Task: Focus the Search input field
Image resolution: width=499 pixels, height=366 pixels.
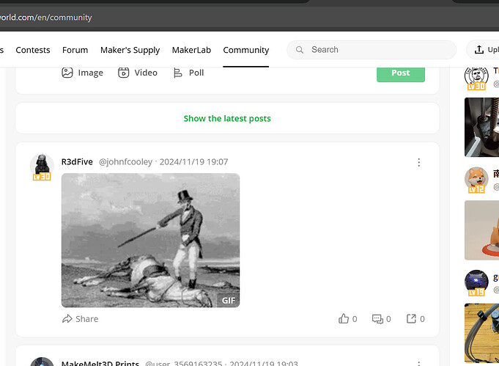Action: [x=372, y=50]
